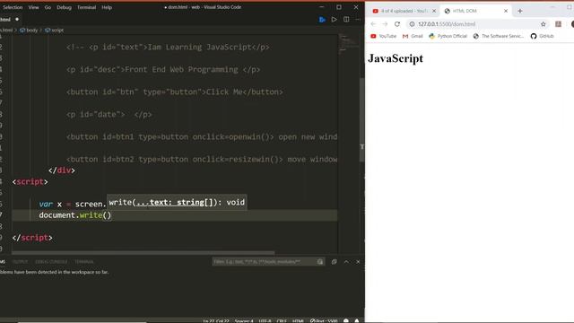Image resolution: width=574 pixels, height=323 pixels.
Task: Click the JavaScript heading in the browser page
Action: (x=396, y=58)
